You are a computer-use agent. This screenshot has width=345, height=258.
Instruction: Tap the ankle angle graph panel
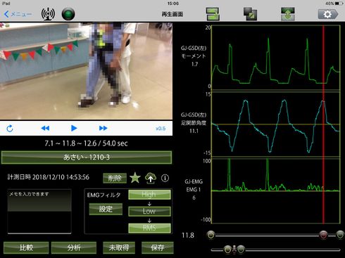(x=276, y=124)
